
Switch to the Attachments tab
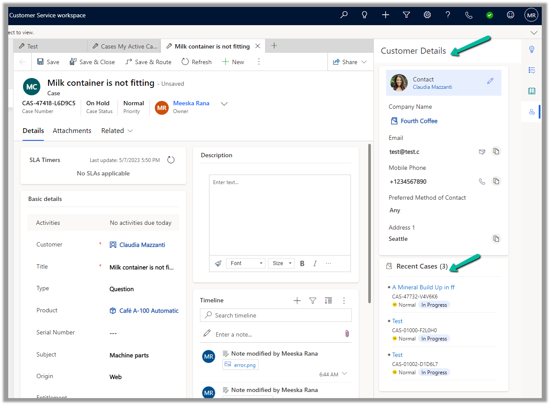72,131
